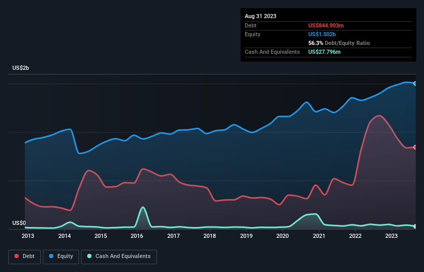Click the 2015 x-axis label
The image size is (424, 272).
point(101,236)
